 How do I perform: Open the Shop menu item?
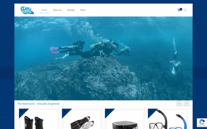click(x=83, y=10)
